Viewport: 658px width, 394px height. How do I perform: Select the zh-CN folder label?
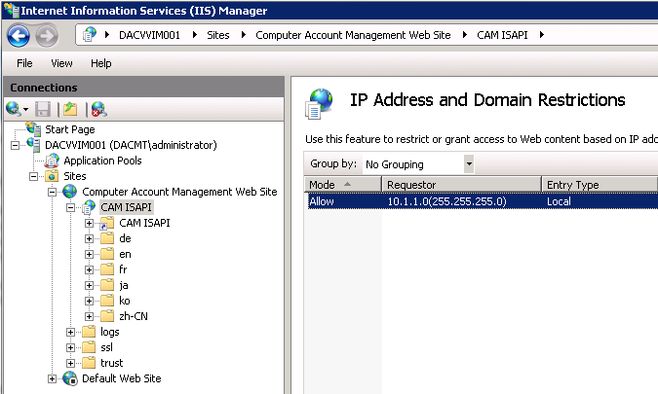click(x=134, y=316)
